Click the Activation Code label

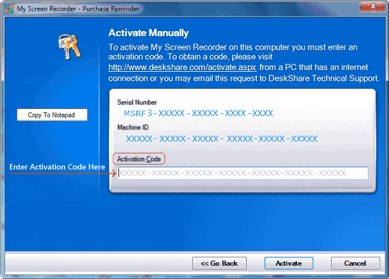point(139,159)
